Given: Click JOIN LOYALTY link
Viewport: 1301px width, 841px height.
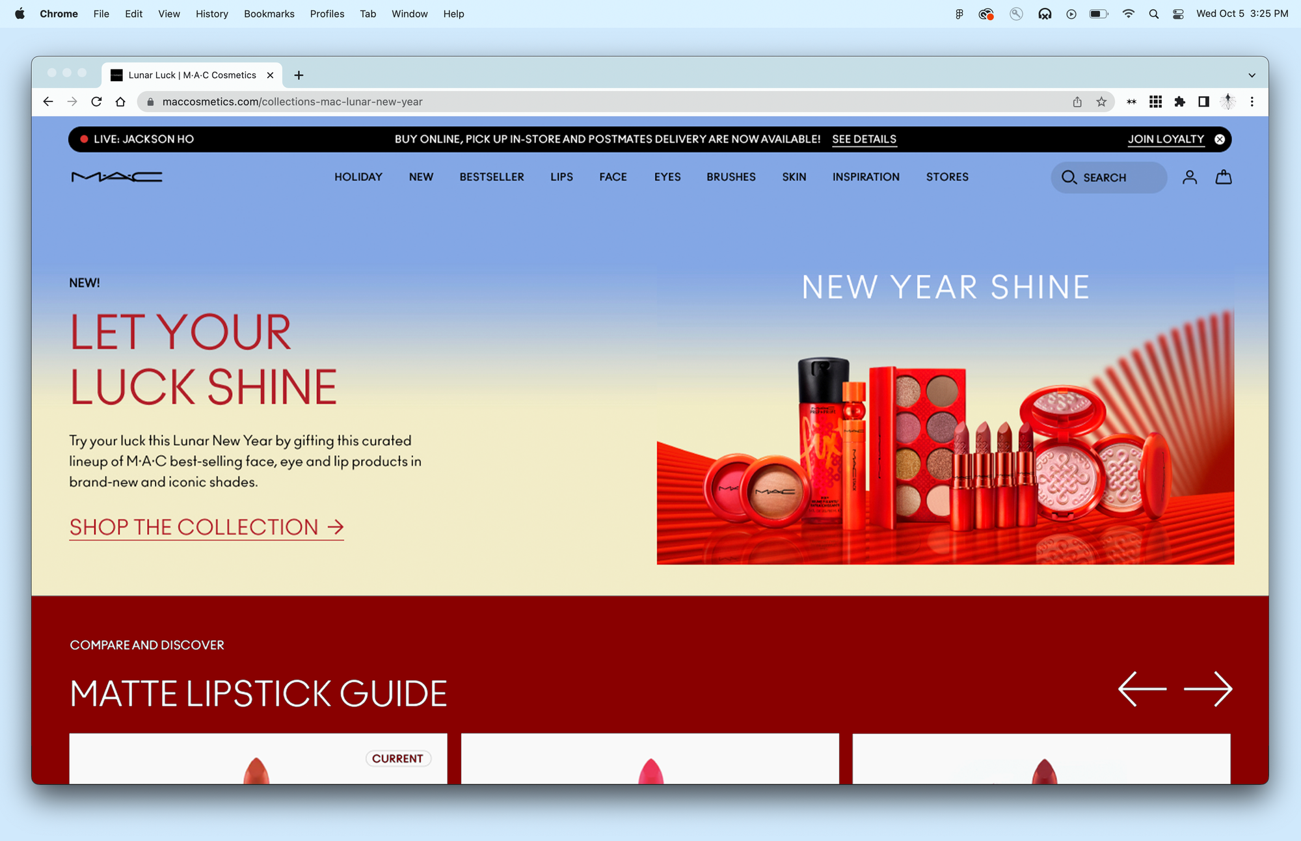Looking at the screenshot, I should click(1166, 139).
